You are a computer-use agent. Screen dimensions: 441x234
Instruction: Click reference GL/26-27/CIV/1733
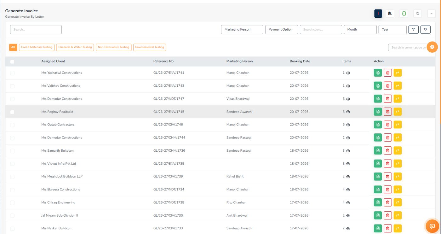tap(168, 228)
